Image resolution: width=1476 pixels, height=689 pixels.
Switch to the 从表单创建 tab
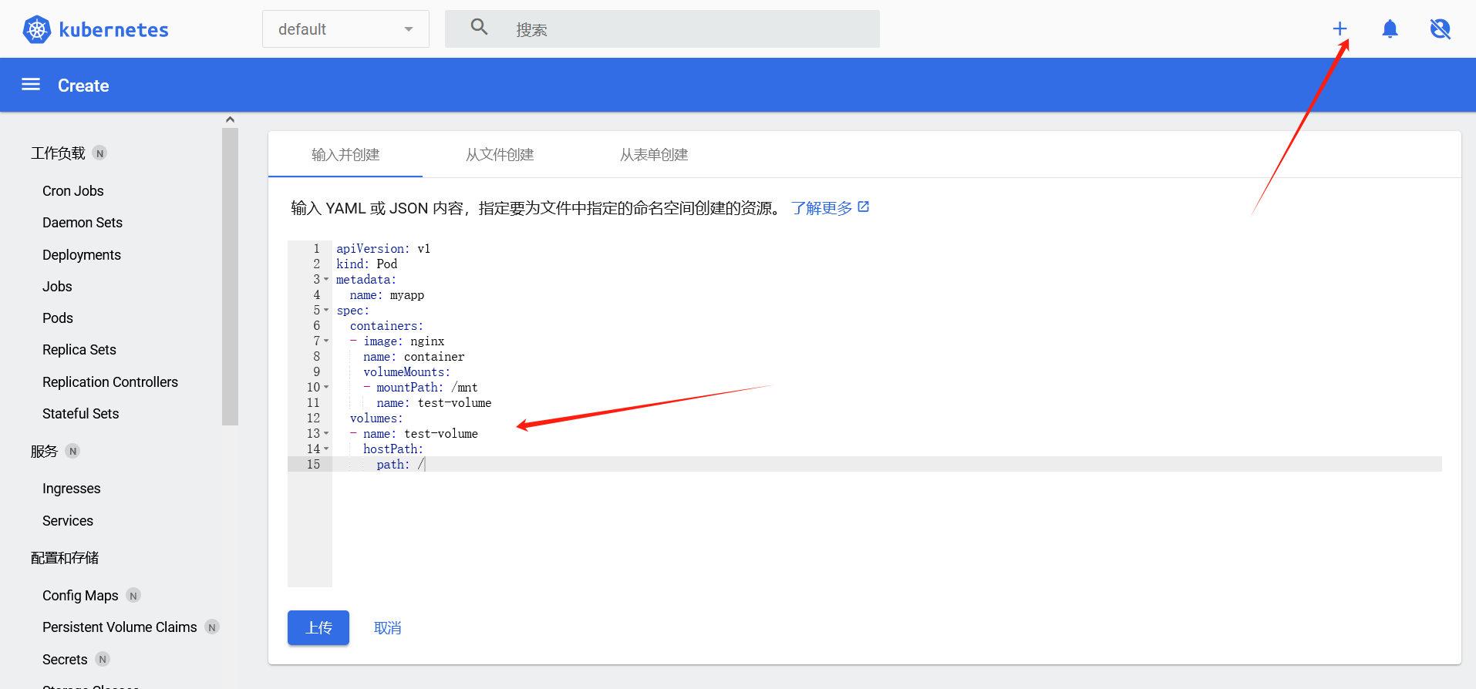(x=654, y=155)
